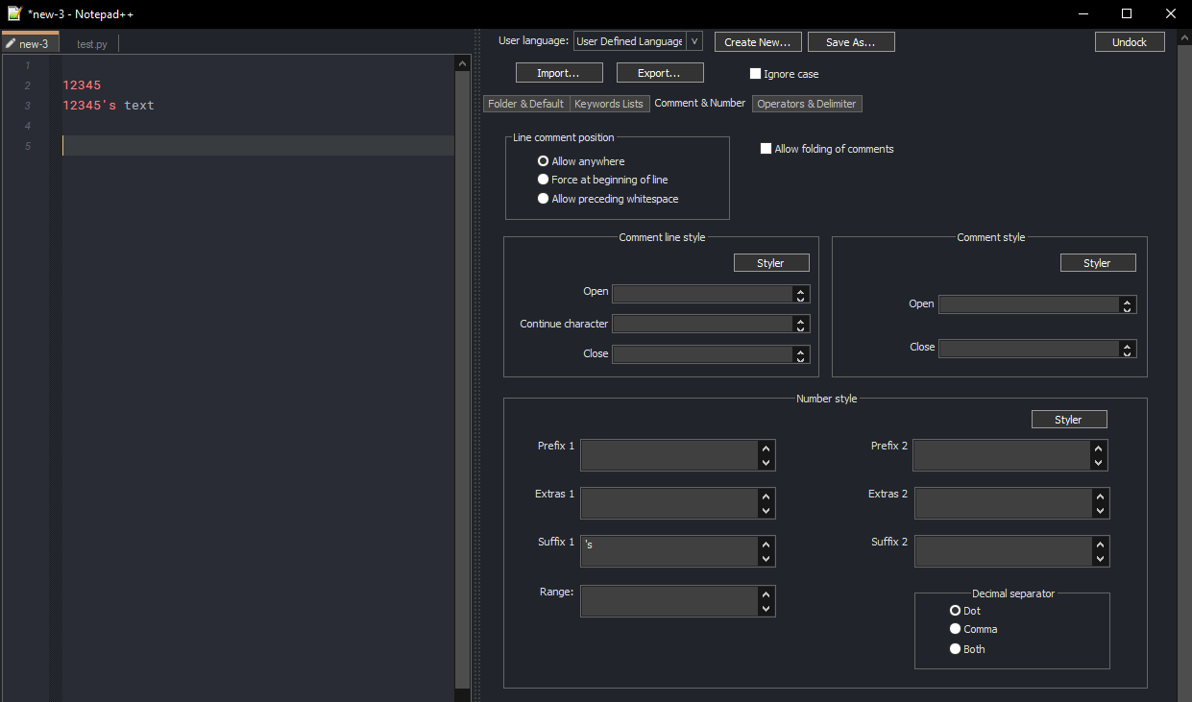The width and height of the screenshot is (1192, 702).
Task: Click the Export... button
Action: [660, 73]
